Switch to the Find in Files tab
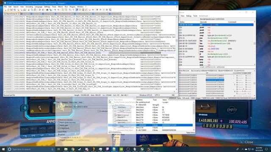Viewport: 271px width, 152px height. 73,102
